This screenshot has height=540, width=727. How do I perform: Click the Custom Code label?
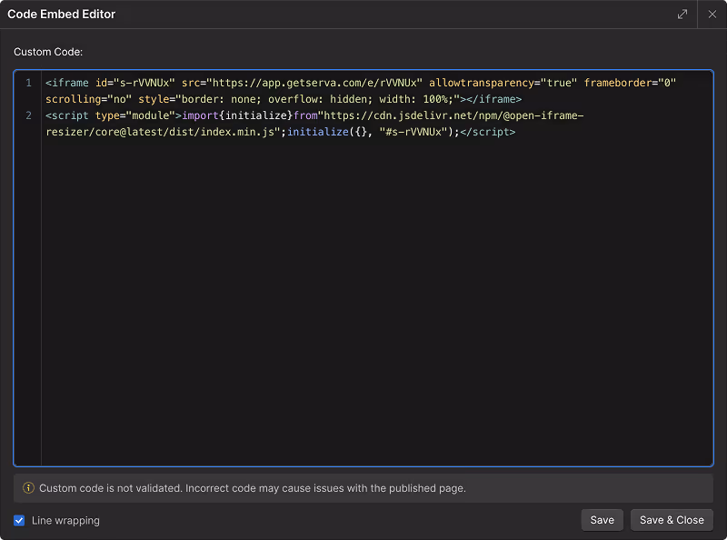point(47,51)
